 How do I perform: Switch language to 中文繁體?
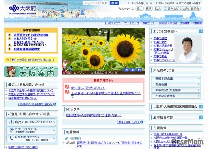197,23
